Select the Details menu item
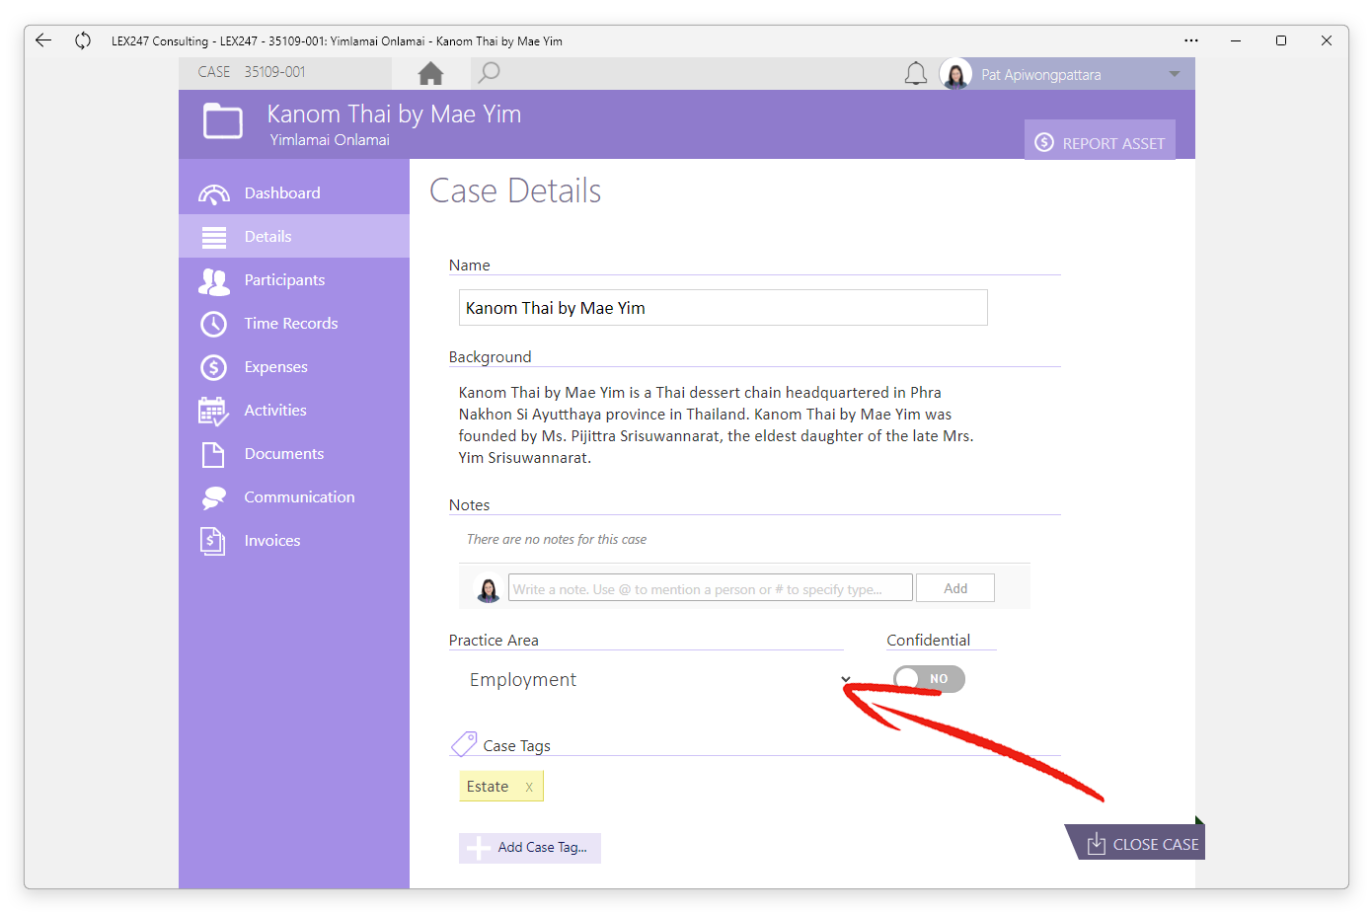This screenshot has width=1372, height=913. click(x=294, y=236)
